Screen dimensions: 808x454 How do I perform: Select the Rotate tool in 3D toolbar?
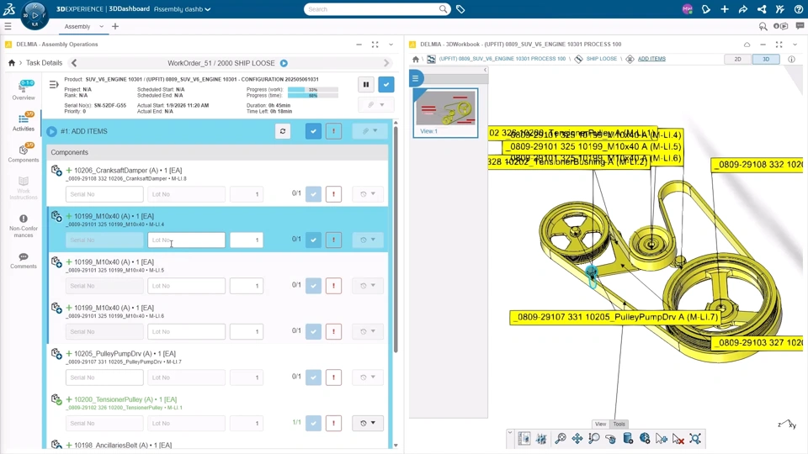[x=611, y=439]
